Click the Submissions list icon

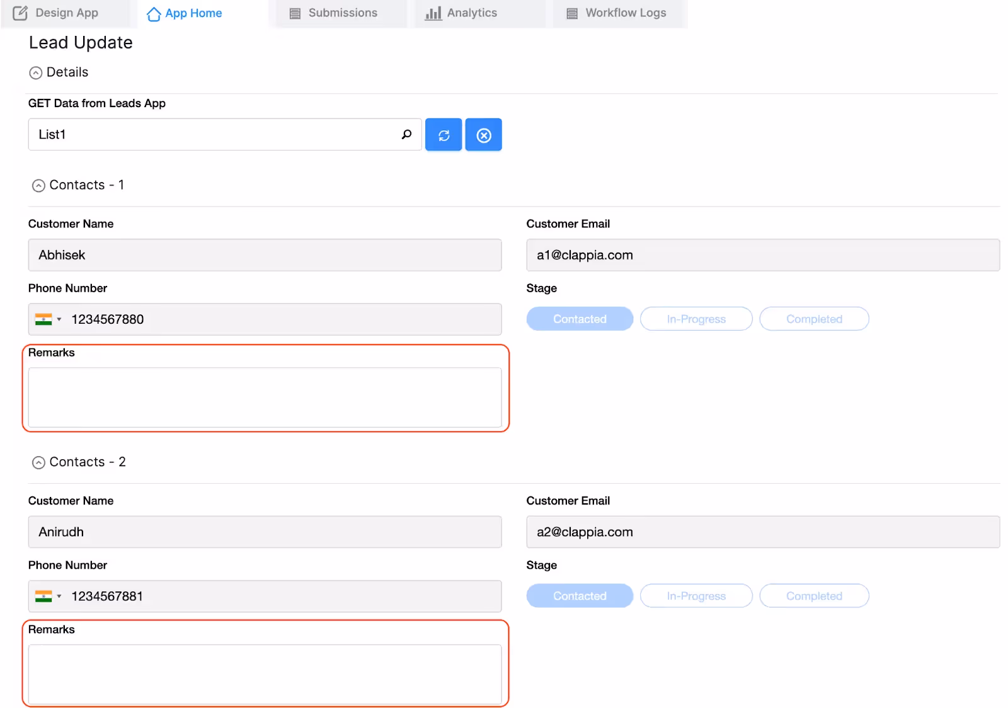click(x=295, y=14)
